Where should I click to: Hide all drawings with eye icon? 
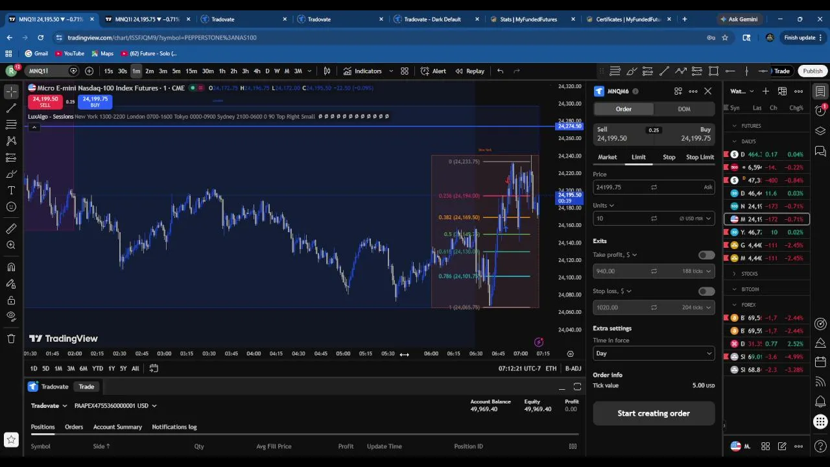11,317
